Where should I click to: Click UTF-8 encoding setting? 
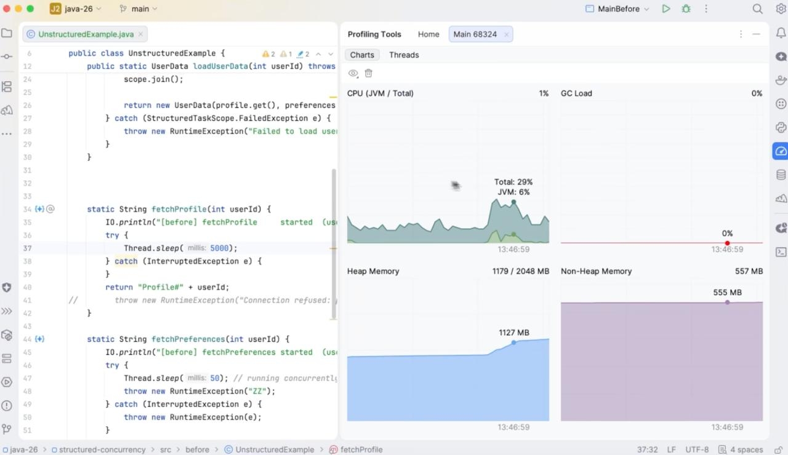(697, 449)
